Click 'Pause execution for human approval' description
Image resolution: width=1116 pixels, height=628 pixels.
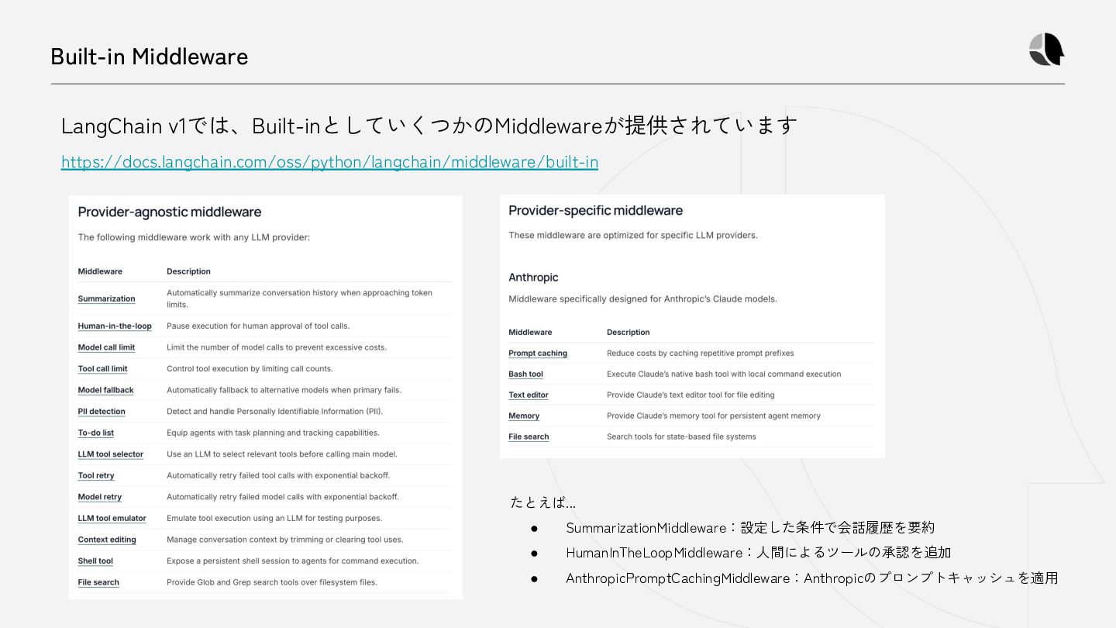pos(258,326)
